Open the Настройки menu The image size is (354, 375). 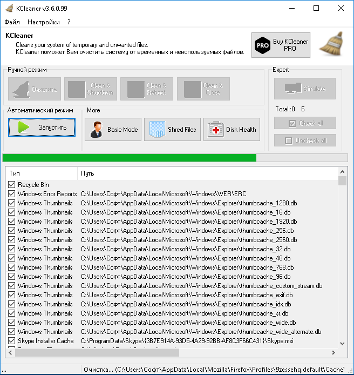pyautogui.click(x=44, y=22)
